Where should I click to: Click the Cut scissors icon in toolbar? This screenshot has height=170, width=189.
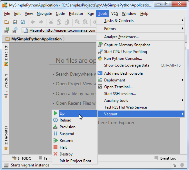pos(51,22)
